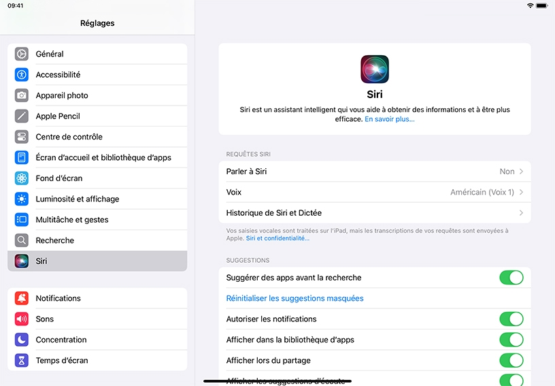
Task: Expand Parler à Siri chevron
Action: click(521, 172)
